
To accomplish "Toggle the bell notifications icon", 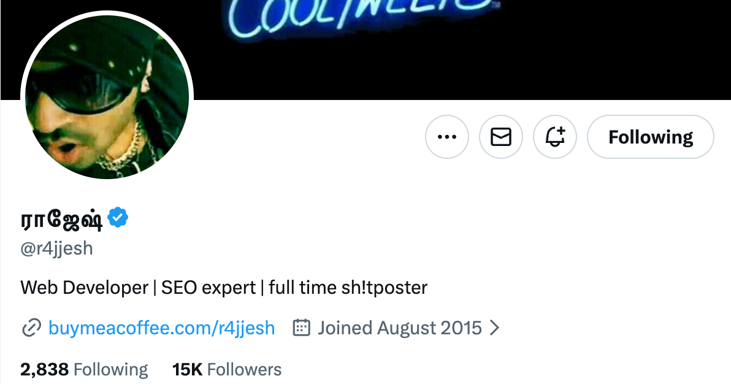I will click(x=556, y=137).
